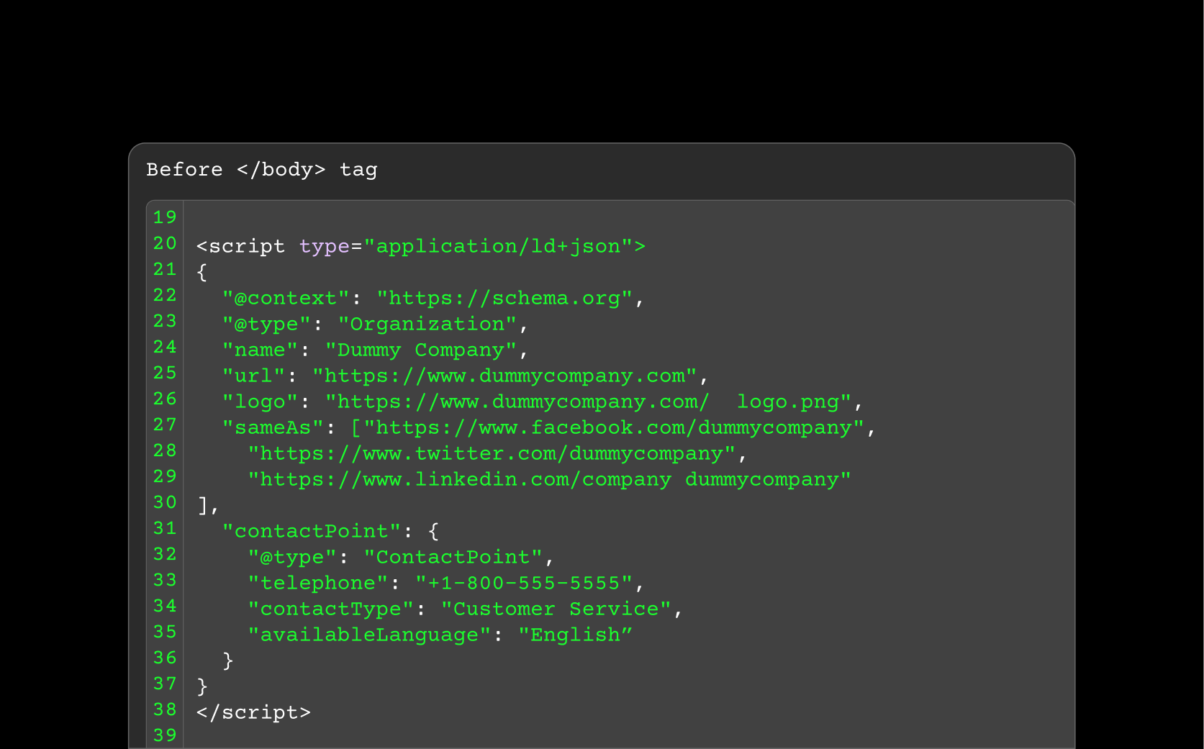Click the logo.png text in logo URL
Screen dimensions: 1204x749
[788, 402]
